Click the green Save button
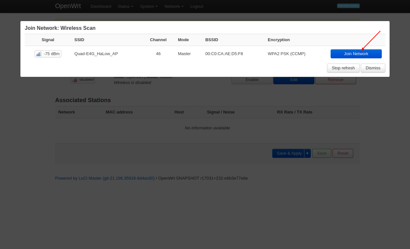410x249 pixels. [322, 153]
